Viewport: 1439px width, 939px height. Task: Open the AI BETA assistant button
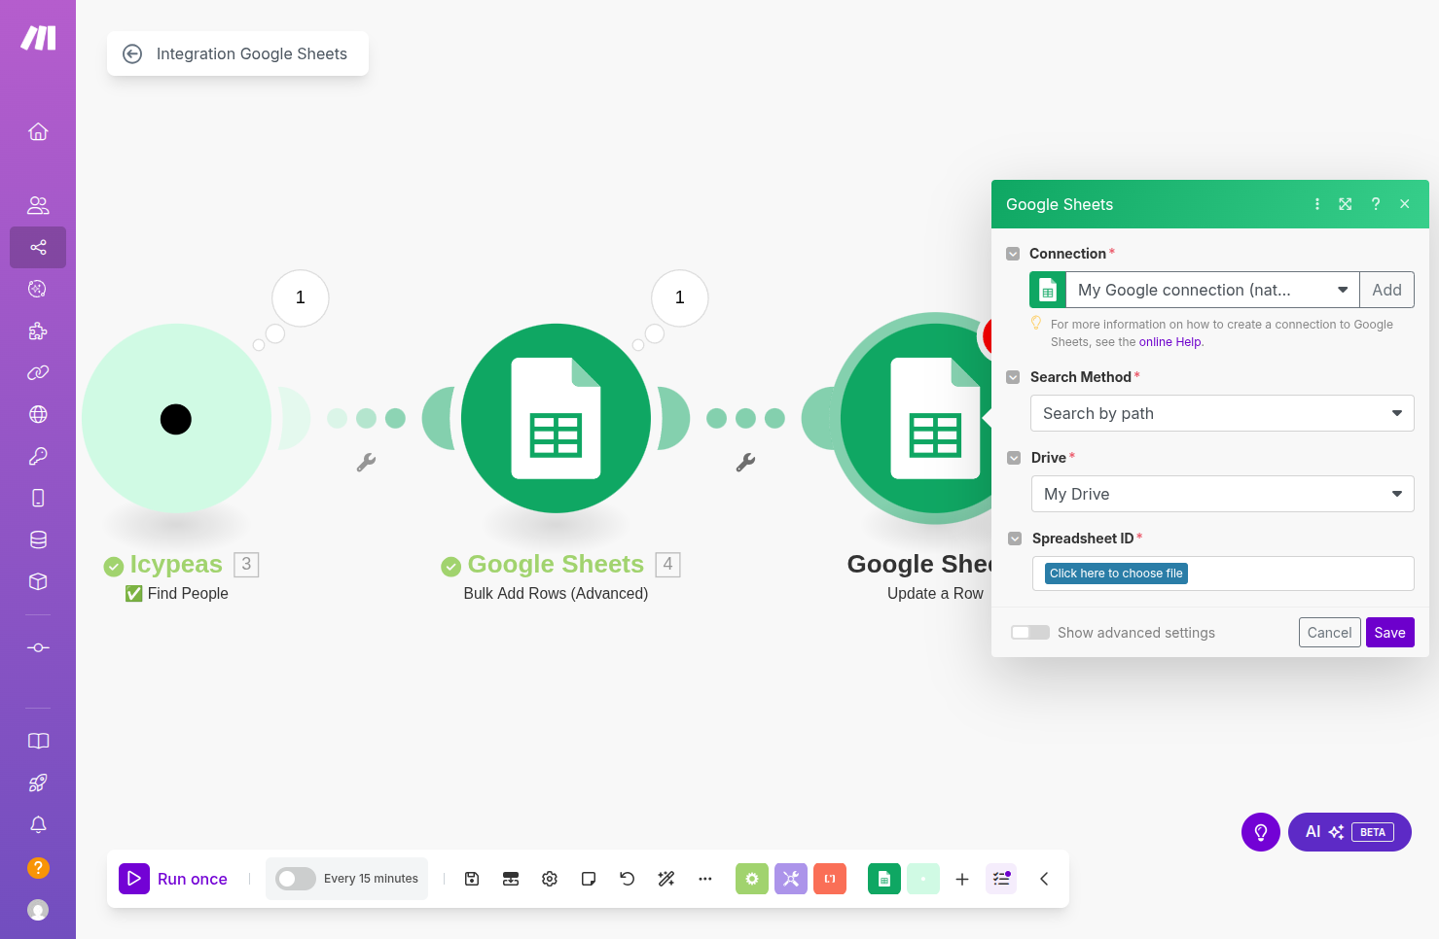[1349, 832]
